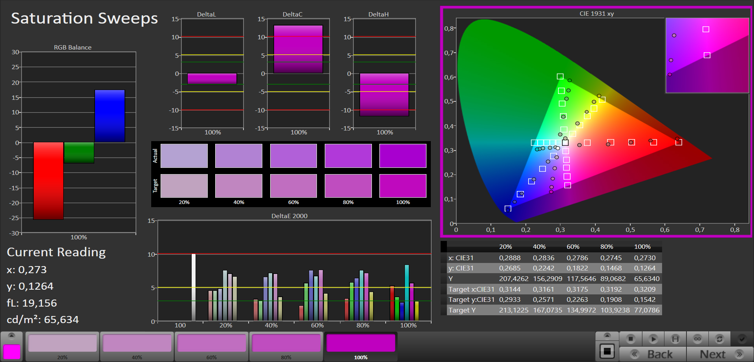Select the 60% magenta pattern in bottom strip
Screen dimensions: 754x362
pyautogui.click(x=212, y=346)
